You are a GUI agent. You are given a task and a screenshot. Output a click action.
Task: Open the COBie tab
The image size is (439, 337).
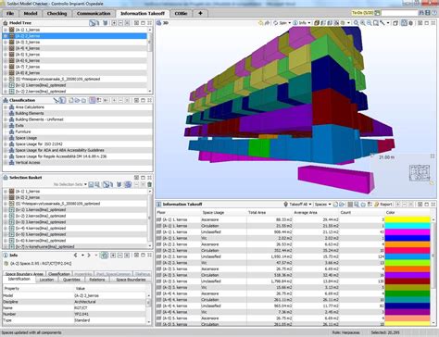[x=181, y=14]
